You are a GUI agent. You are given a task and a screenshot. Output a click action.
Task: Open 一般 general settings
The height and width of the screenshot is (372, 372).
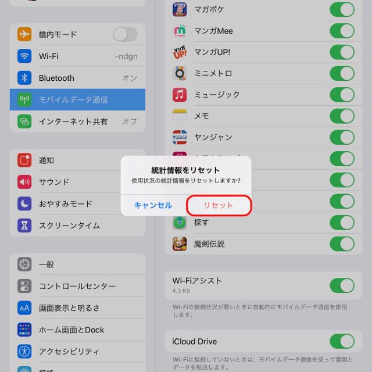(x=77, y=264)
